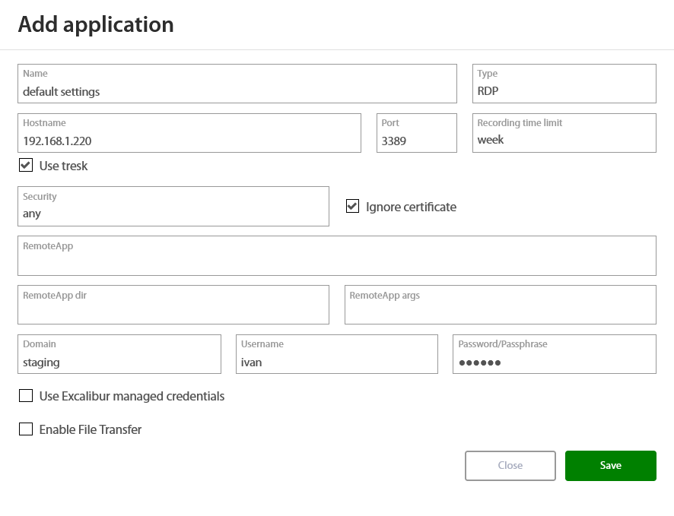The height and width of the screenshot is (516, 674).
Task: Uncheck the Use tresk checkbox
Action: tap(26, 166)
